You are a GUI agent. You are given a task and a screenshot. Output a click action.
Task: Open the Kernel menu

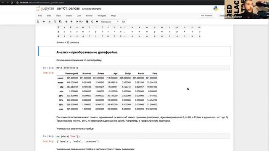[89, 16]
